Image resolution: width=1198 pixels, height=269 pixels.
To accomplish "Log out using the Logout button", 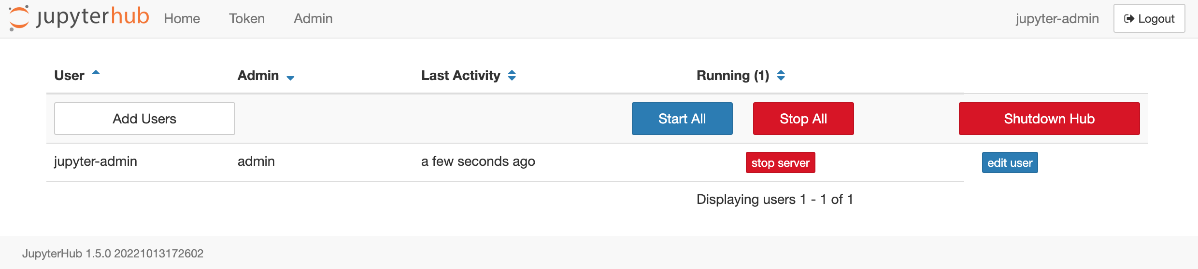I will point(1149,19).
